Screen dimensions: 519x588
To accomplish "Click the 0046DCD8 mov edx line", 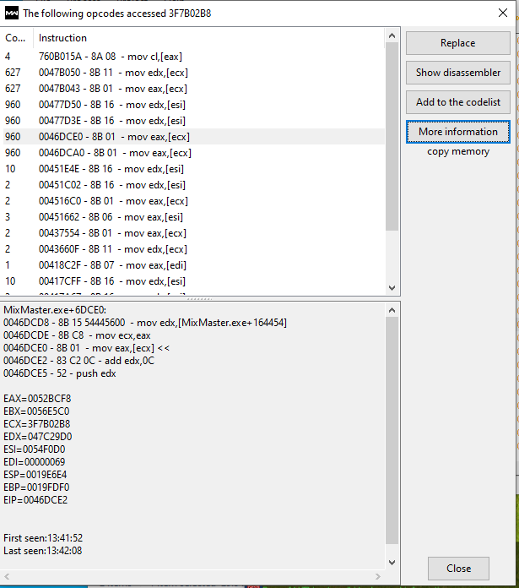I will pos(145,323).
